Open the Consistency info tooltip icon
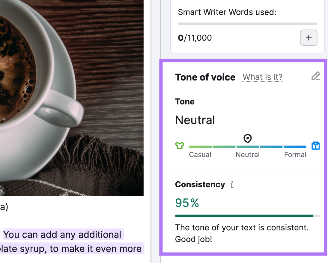 coord(231,185)
